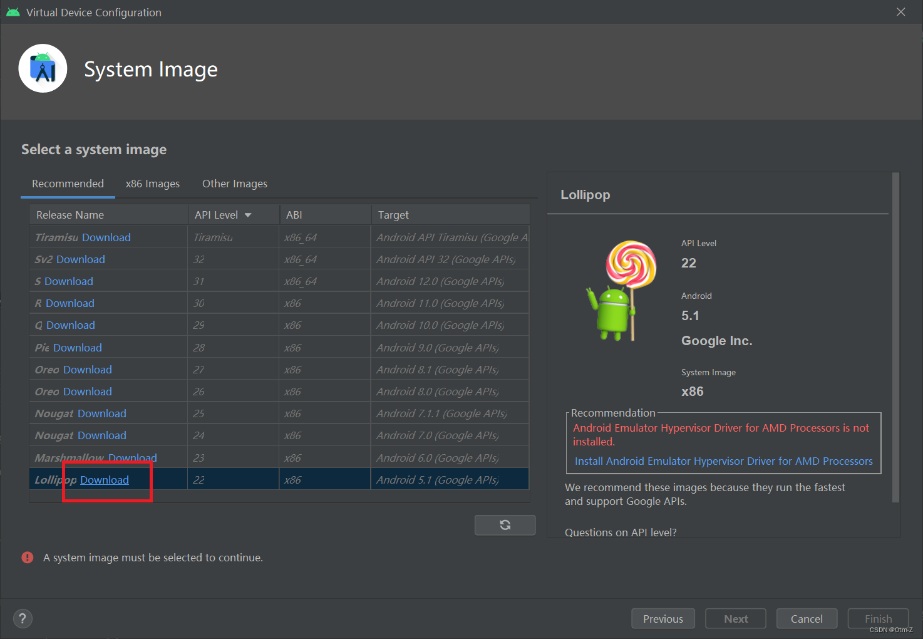Download the Pie system image
923x639 pixels.
pyautogui.click(x=78, y=348)
